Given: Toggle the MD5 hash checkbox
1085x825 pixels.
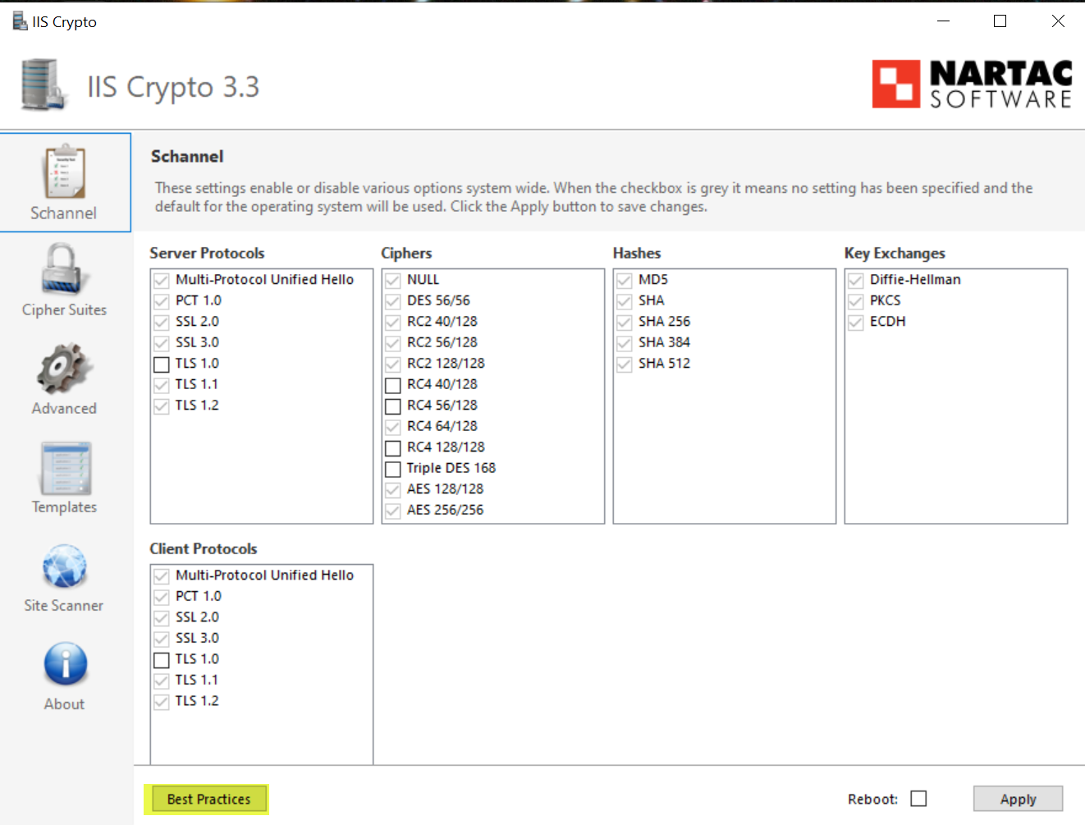Looking at the screenshot, I should click(625, 280).
